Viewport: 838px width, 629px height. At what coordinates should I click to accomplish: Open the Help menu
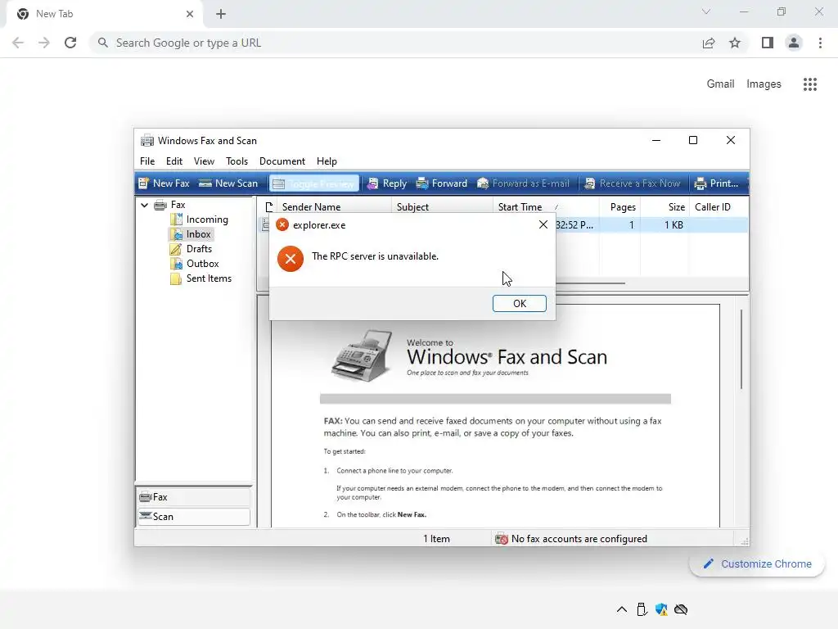pyautogui.click(x=327, y=161)
